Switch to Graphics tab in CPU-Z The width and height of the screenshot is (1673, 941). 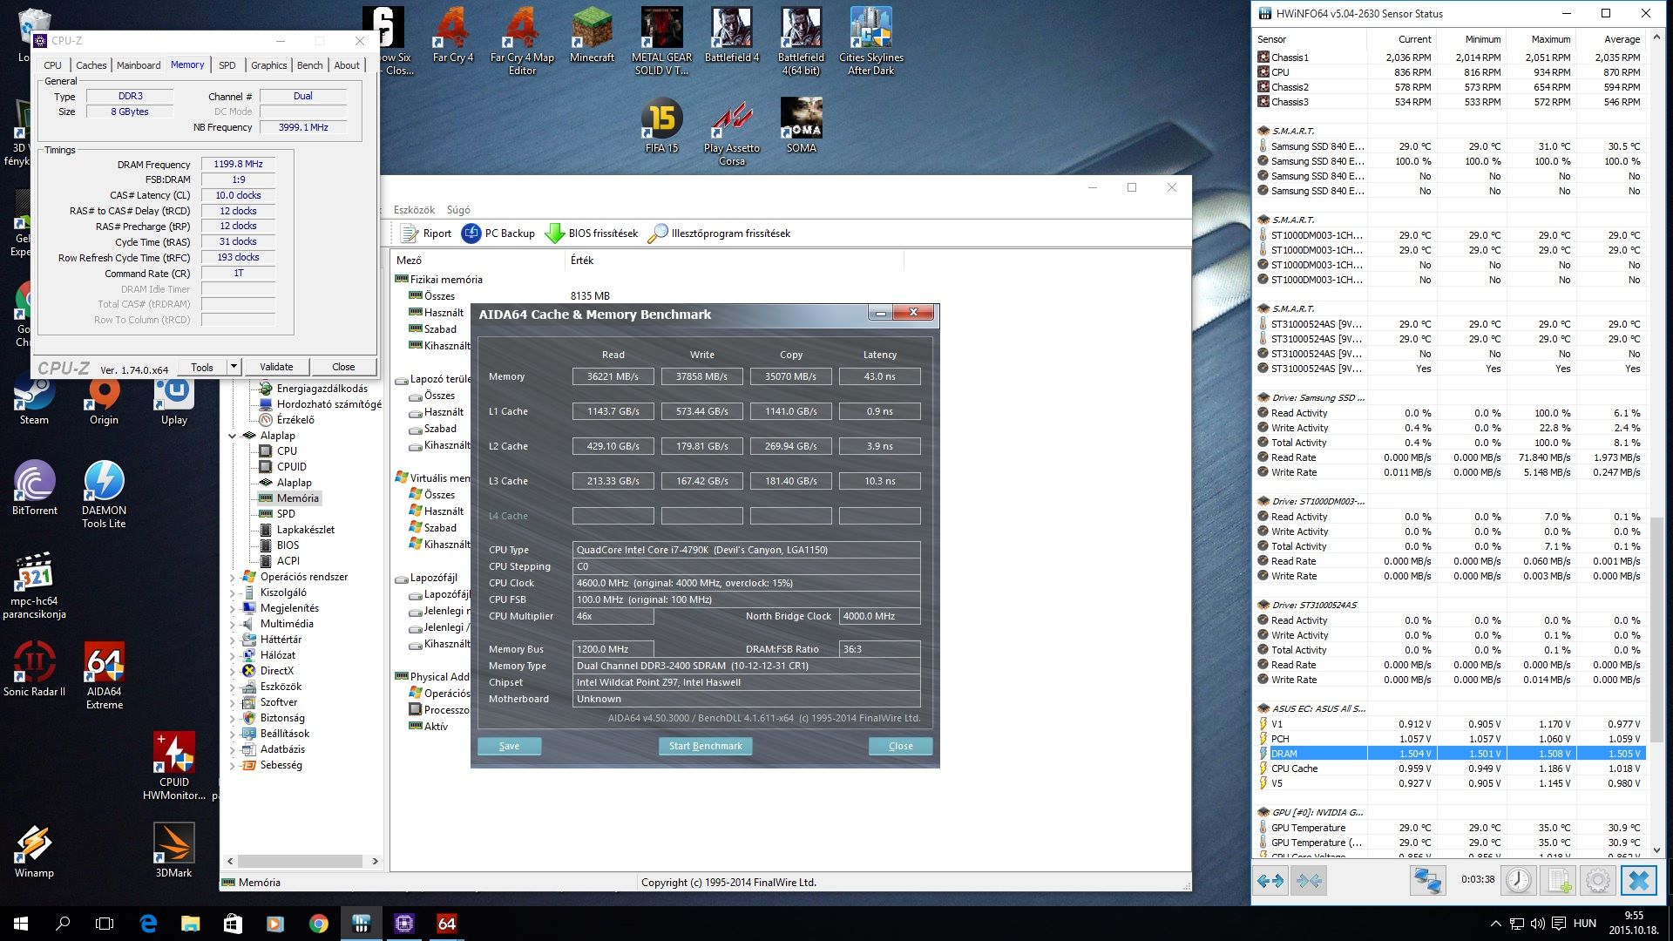point(268,65)
